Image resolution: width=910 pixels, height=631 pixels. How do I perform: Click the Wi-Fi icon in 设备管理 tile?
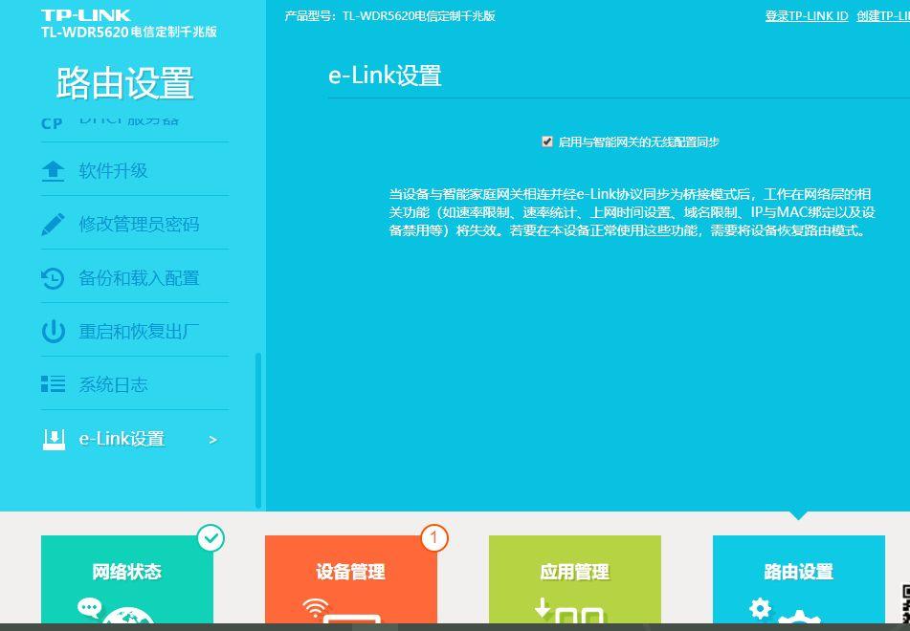(315, 608)
